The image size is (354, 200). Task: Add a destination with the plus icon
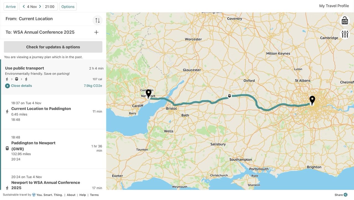click(96, 32)
